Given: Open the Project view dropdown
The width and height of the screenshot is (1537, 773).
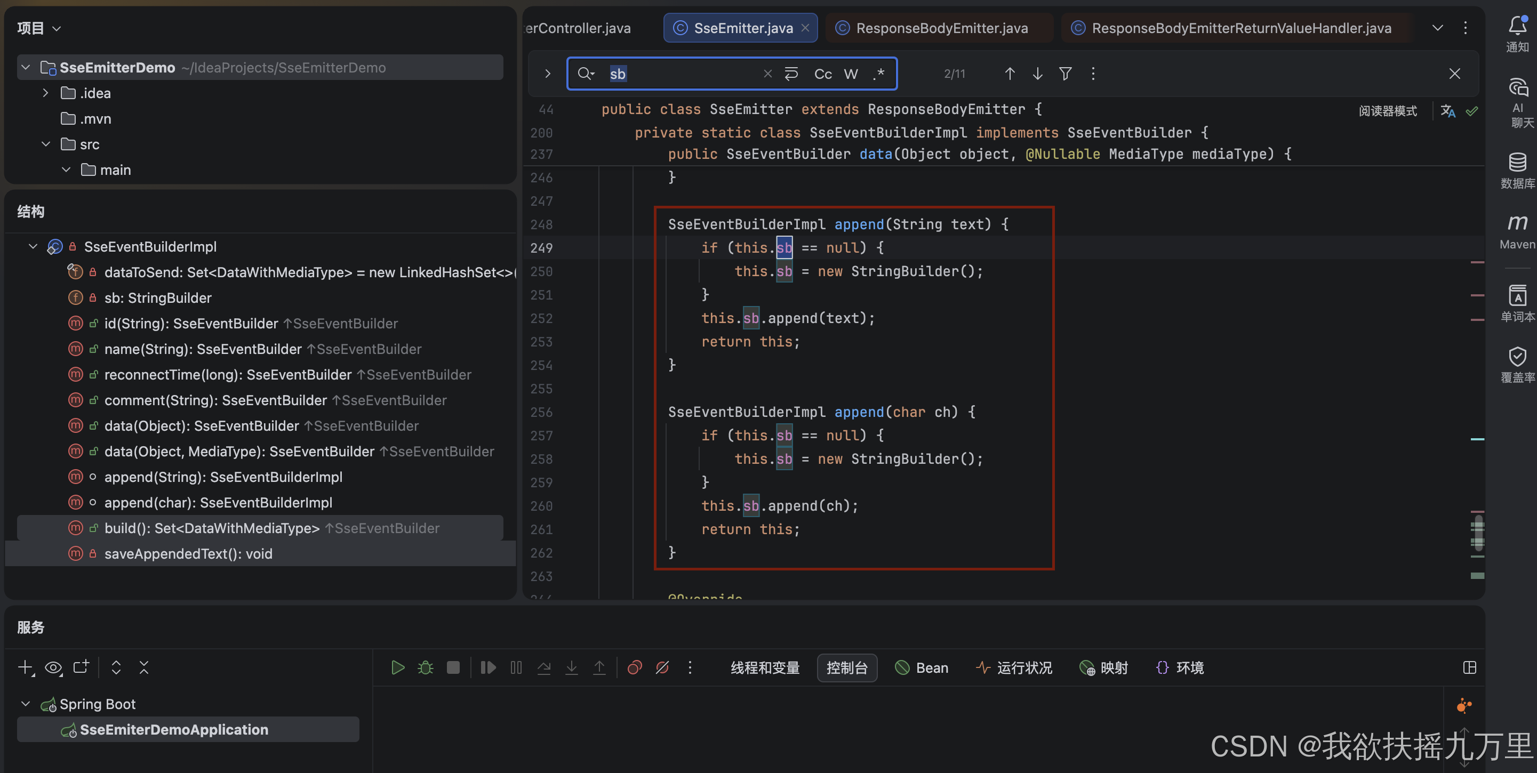Looking at the screenshot, I should coord(39,28).
